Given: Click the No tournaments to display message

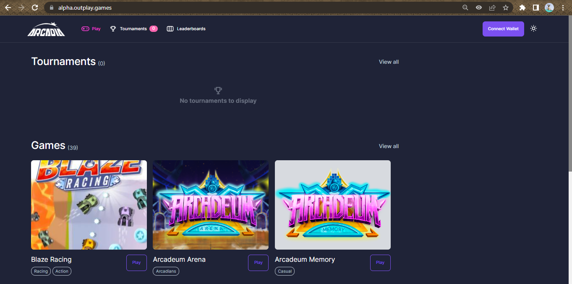Looking at the screenshot, I should coord(218,101).
